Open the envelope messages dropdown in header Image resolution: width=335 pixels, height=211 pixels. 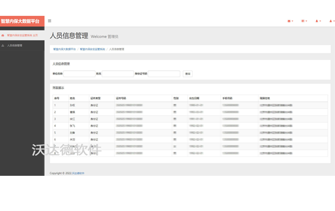click(290, 21)
